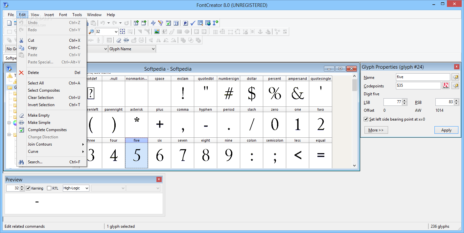Viewport: 464px width, 233px height.
Task: Select the dollar glyph cell
Action: coord(251,91)
